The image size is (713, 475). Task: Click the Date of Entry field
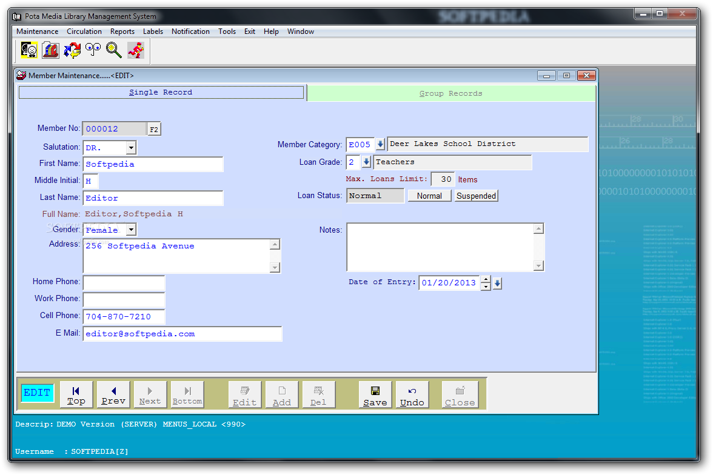(449, 283)
